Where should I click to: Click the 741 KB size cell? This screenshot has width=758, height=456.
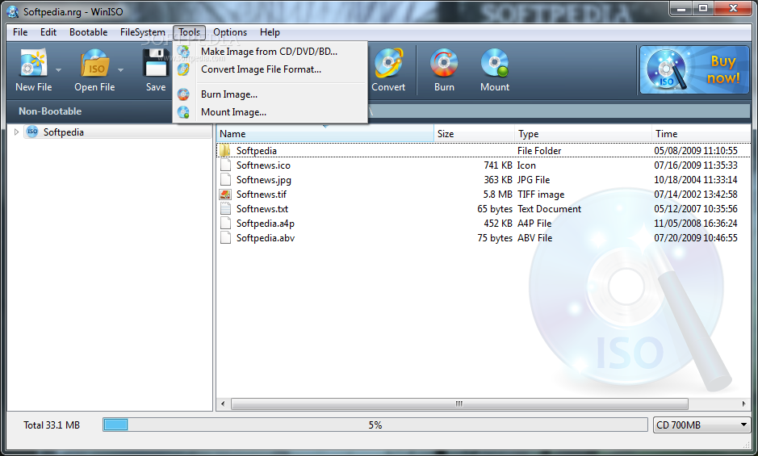pos(498,165)
